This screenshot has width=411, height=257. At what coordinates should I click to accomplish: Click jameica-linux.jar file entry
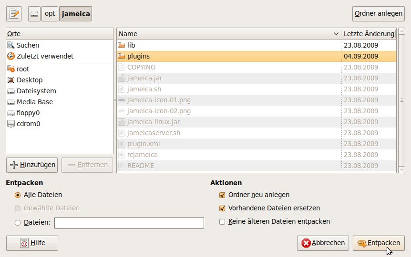coord(257,122)
